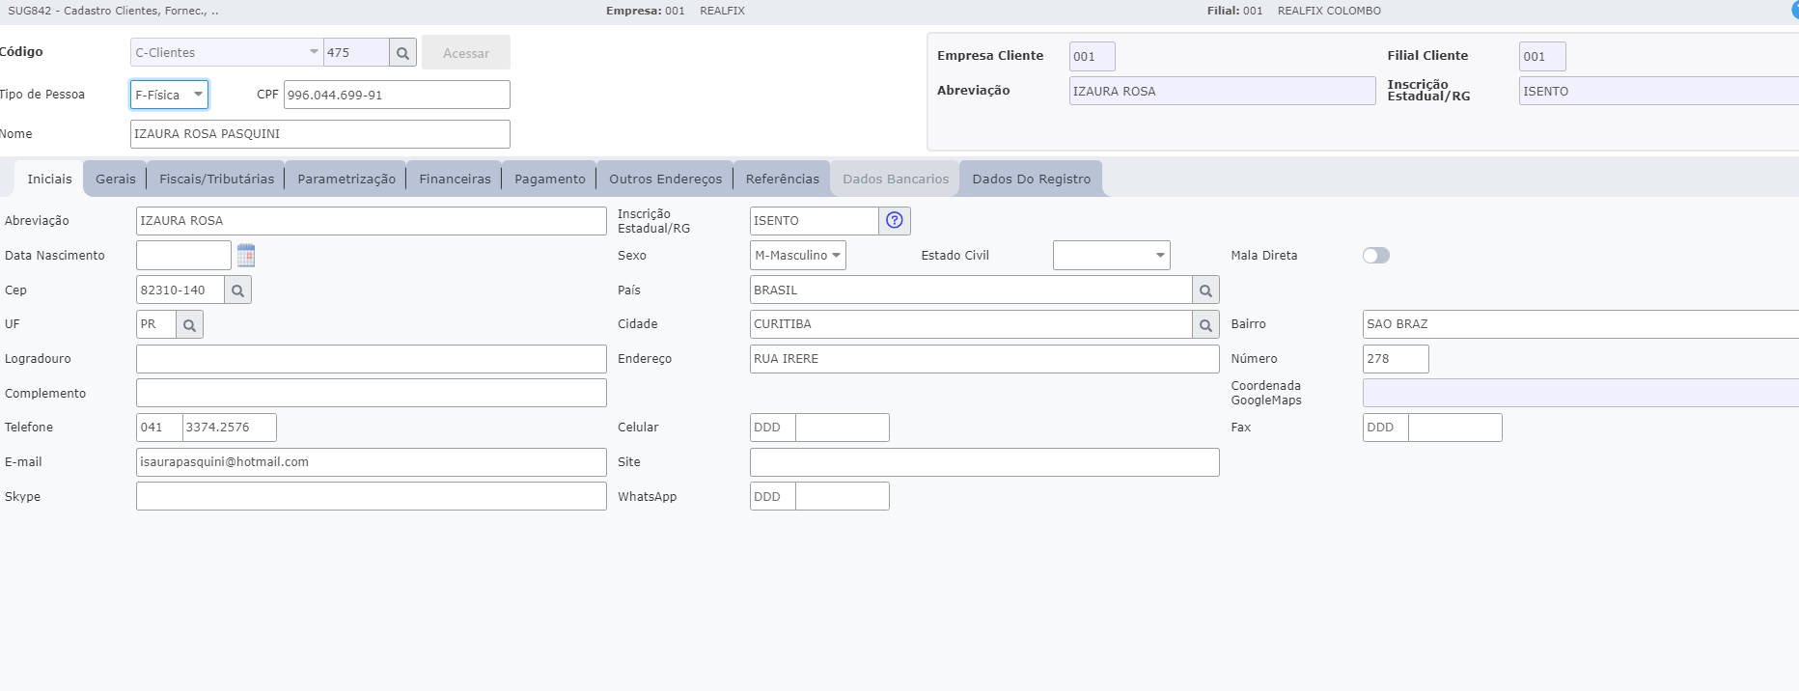Click the UF search magnifier icon
The width and height of the screenshot is (1799, 691).
click(190, 325)
